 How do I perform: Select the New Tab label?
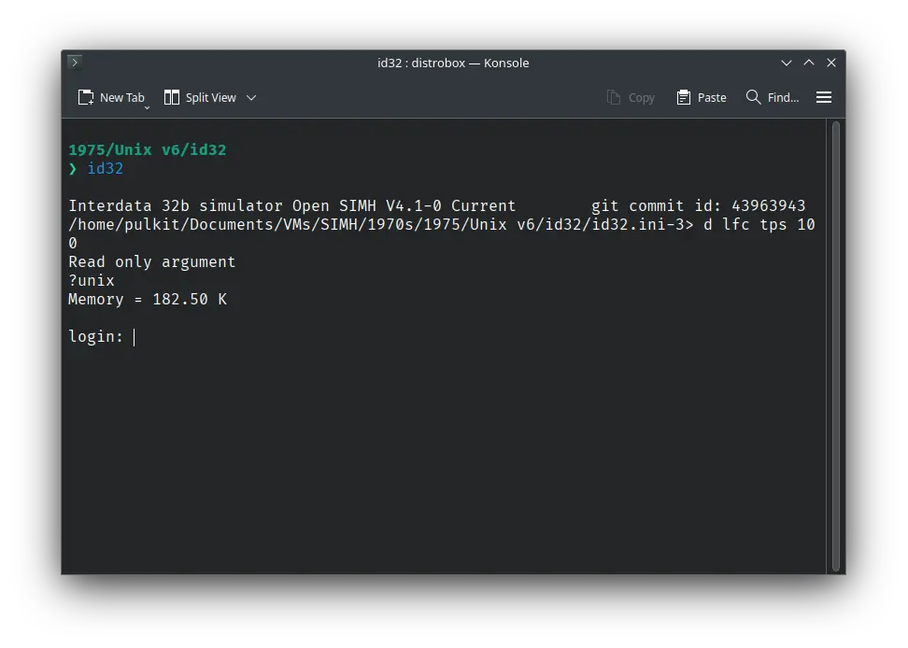(122, 97)
